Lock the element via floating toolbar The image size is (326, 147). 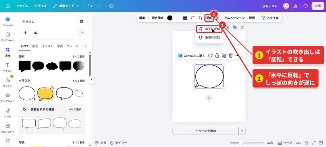pyautogui.click(x=217, y=56)
